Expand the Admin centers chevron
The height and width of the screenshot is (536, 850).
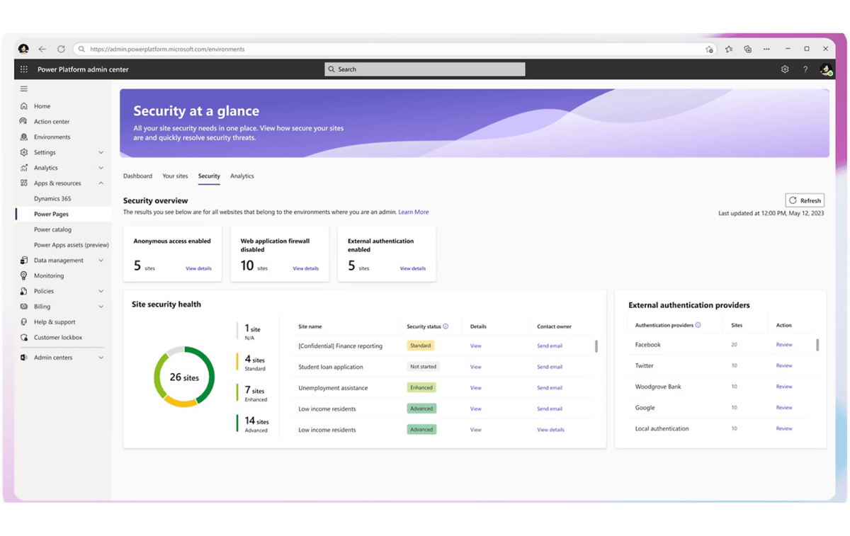(101, 358)
